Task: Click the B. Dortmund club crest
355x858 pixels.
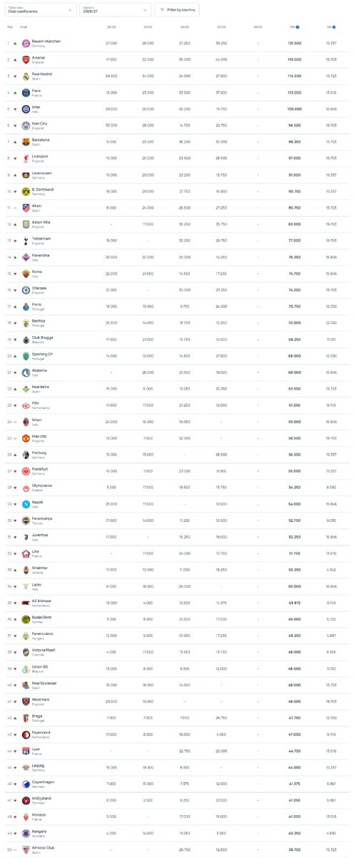Action: pyautogui.click(x=26, y=191)
